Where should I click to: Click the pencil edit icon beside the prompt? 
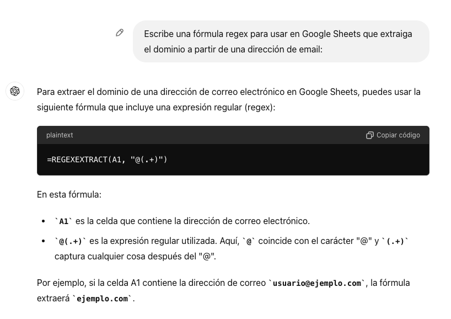pos(120,33)
